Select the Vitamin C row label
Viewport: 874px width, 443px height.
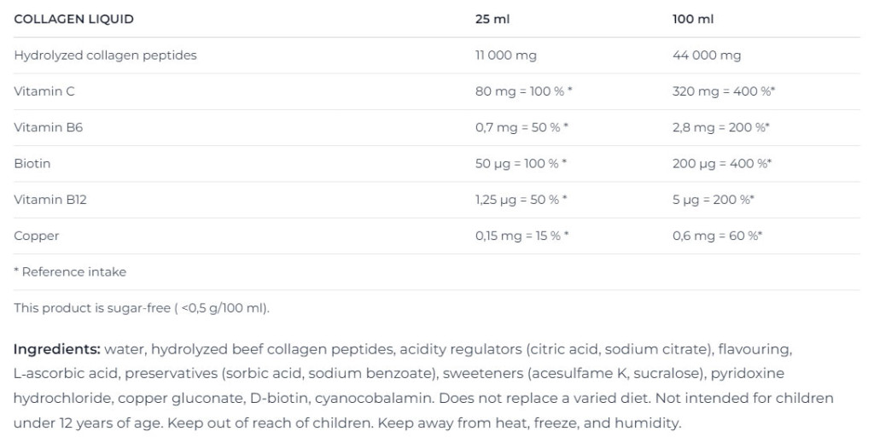[44, 91]
